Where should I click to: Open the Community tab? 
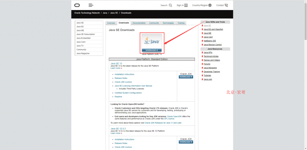point(154,23)
